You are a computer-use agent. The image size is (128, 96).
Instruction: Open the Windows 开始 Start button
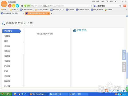pos(6,94)
